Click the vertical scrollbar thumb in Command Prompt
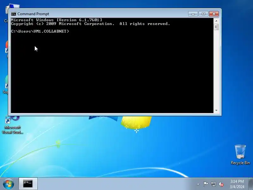Screen dimensions: 253x190 coord(216,27)
